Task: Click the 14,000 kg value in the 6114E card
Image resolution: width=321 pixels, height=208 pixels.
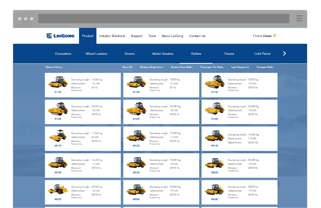Action: click(x=97, y=80)
